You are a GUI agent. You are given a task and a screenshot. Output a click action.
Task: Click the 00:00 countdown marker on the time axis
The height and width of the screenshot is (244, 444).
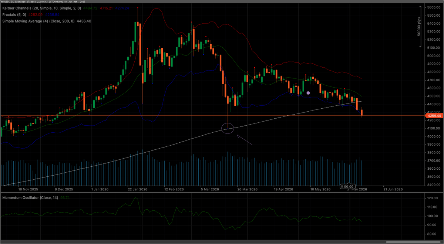click(x=348, y=186)
